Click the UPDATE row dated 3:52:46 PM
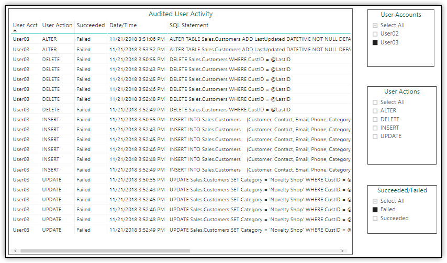 pos(181,210)
